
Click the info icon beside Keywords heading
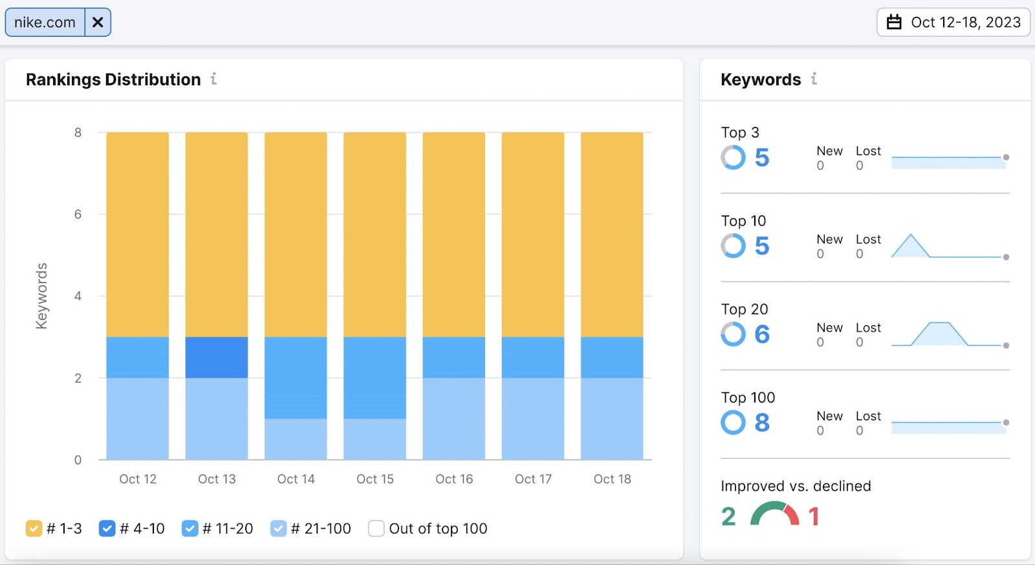coord(814,79)
